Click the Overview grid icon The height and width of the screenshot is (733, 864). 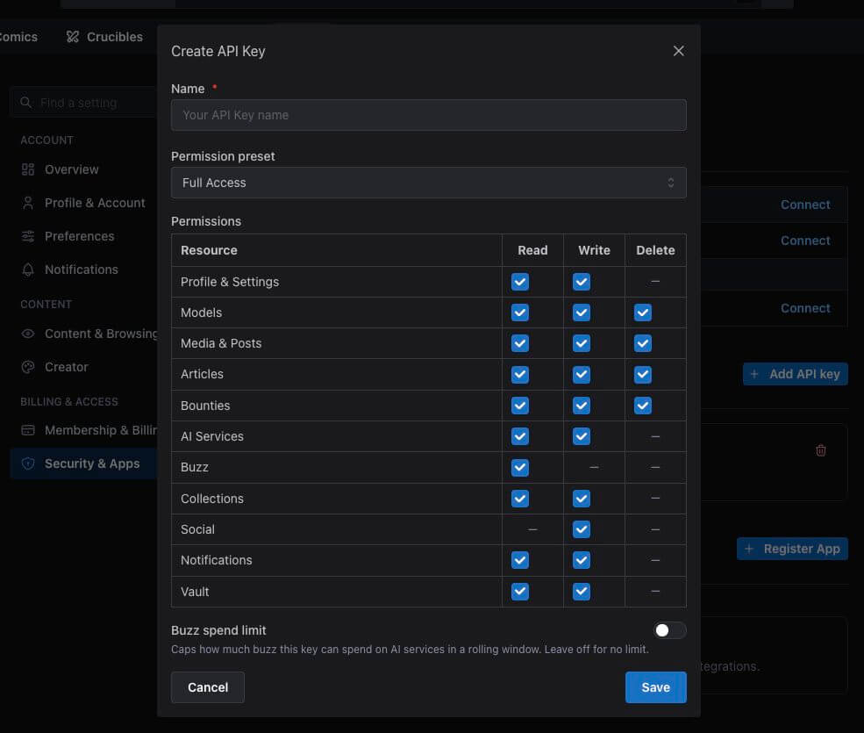(x=28, y=169)
